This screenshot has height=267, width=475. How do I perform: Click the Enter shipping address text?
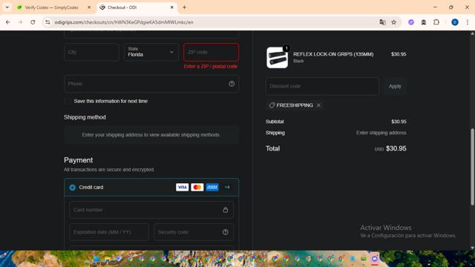coord(381,133)
